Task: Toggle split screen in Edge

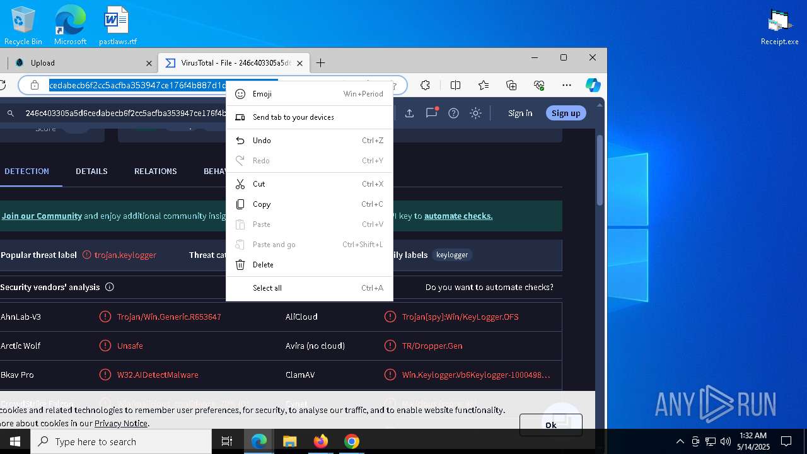Action: click(455, 85)
